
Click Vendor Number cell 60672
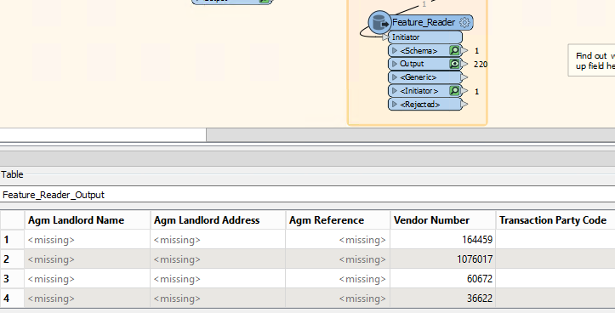click(443, 279)
